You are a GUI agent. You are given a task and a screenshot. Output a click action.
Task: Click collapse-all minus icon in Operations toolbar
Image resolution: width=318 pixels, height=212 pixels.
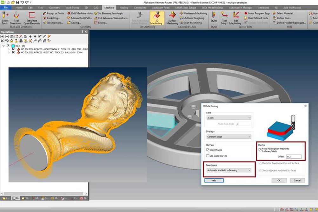pos(7,36)
